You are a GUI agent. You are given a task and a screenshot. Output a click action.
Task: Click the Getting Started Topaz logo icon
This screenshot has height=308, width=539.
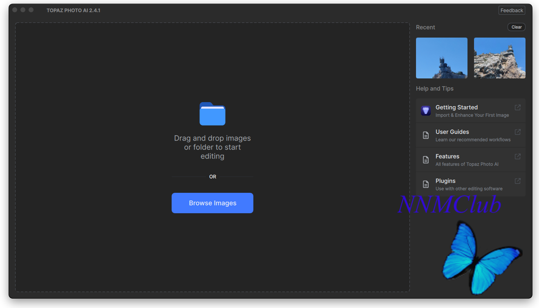(x=426, y=111)
